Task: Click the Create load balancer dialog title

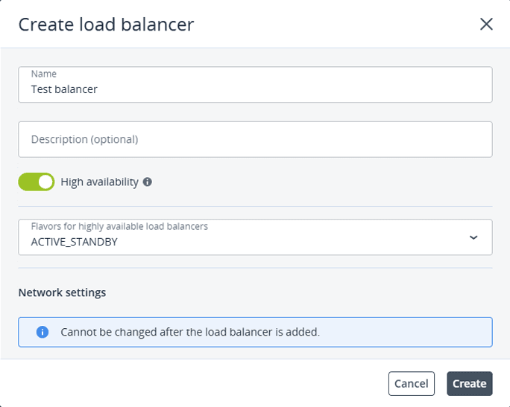Action: click(106, 24)
